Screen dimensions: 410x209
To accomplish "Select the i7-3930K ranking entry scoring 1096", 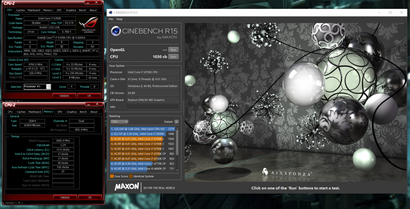I will click(142, 134).
